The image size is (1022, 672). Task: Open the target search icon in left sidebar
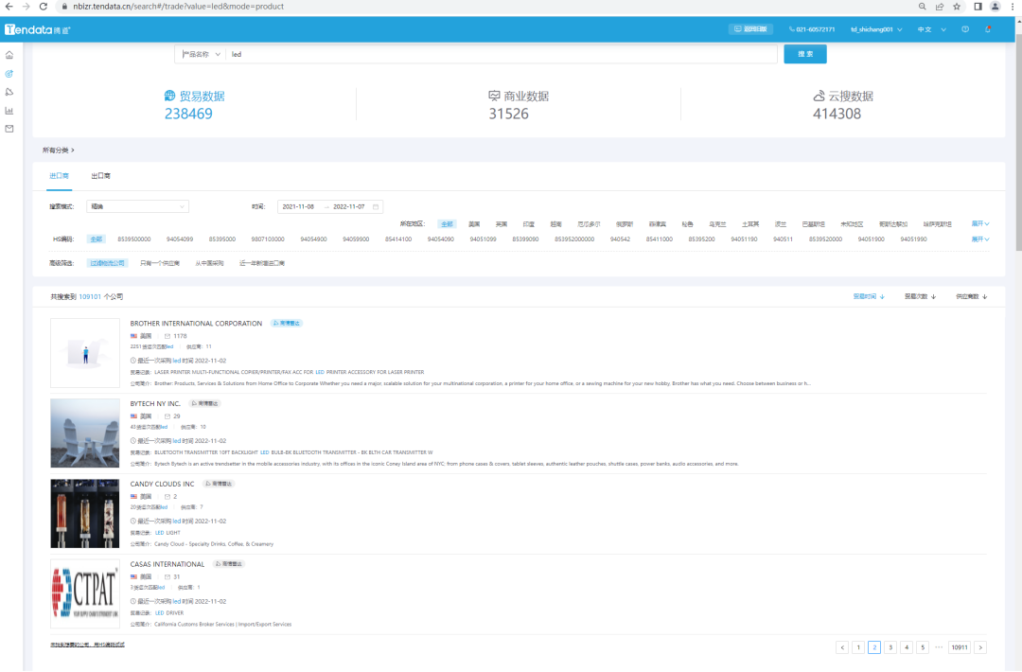click(x=9, y=74)
